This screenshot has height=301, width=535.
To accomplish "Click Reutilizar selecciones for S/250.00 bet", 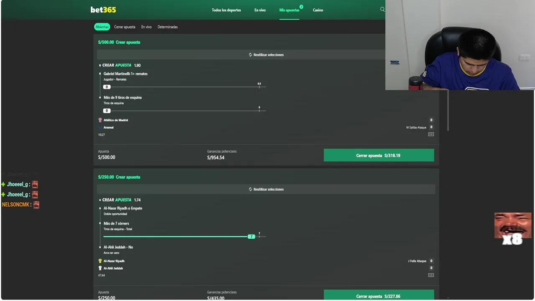I will (x=266, y=189).
